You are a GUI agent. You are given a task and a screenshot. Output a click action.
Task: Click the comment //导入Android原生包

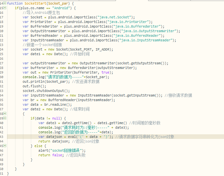[41, 12]
